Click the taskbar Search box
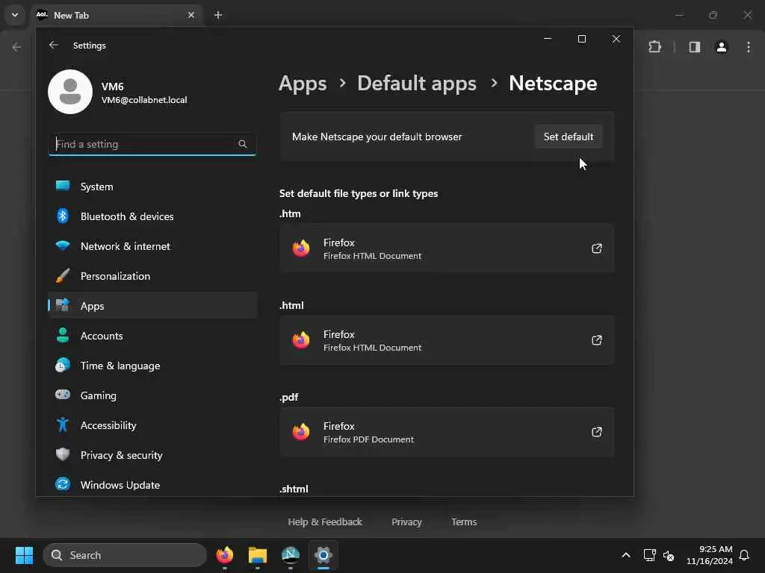 pyautogui.click(x=125, y=555)
